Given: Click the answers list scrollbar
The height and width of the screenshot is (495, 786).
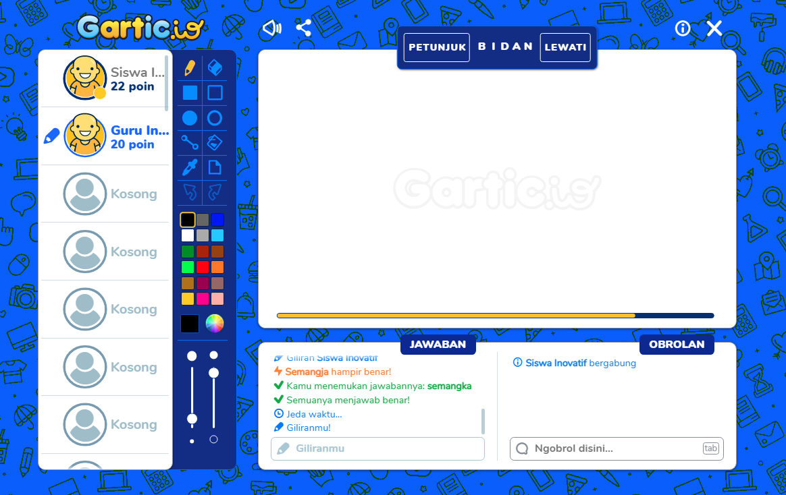Looking at the screenshot, I should 483,421.
